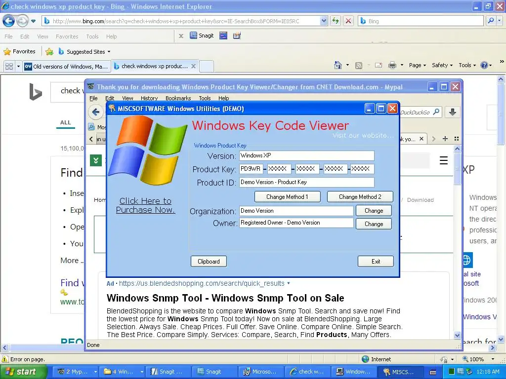Click the RSS feeds icon
Screen dimensions: 506x379
359,66
